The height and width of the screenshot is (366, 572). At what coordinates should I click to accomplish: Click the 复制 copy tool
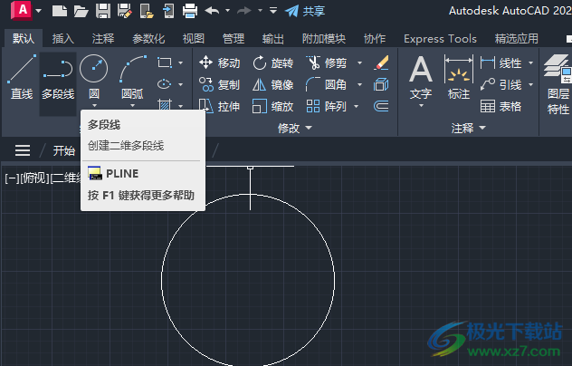[x=220, y=84]
